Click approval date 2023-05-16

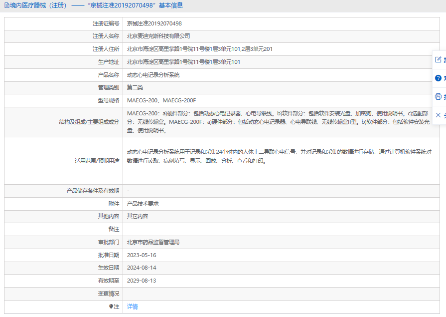pos(142,255)
